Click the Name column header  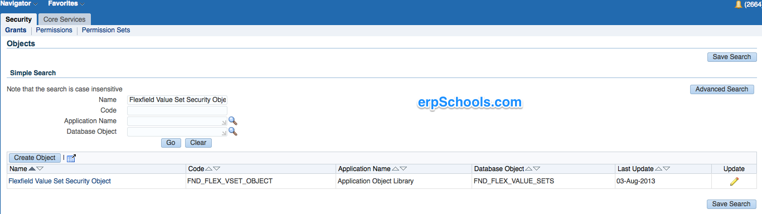(18, 168)
